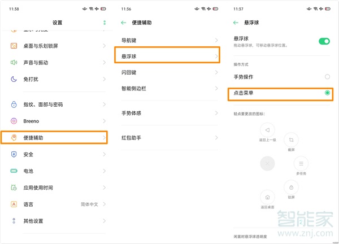
Task: Select the 点击菜单 radio option
Action: 327,93
